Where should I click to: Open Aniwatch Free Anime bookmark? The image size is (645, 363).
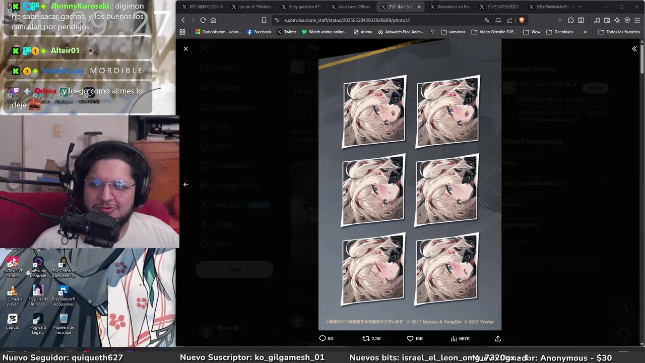[x=401, y=32]
